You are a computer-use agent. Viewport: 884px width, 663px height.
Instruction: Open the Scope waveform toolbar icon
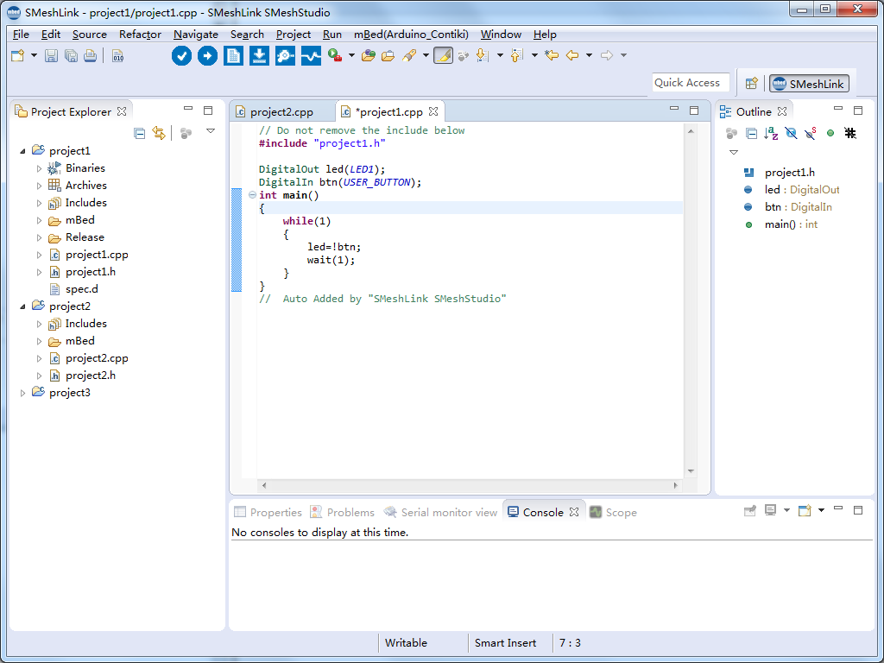(x=311, y=56)
